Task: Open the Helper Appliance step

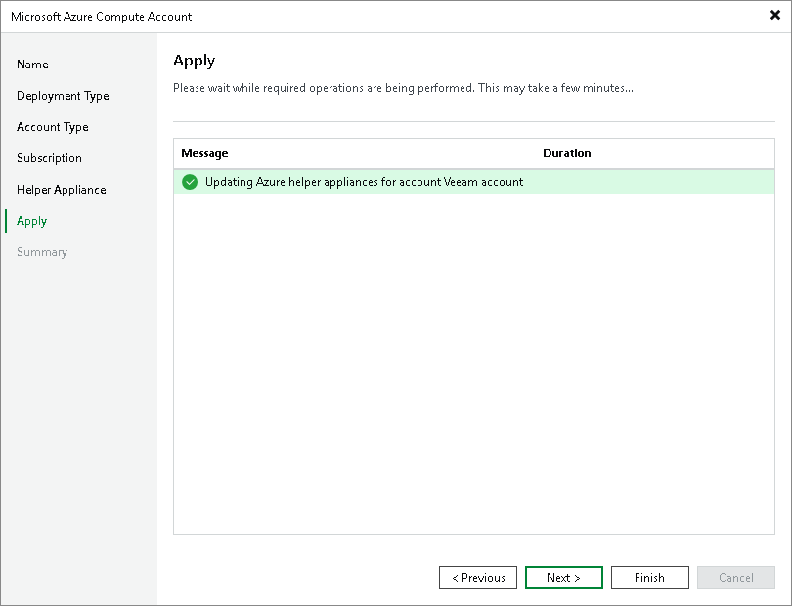Action: (62, 190)
